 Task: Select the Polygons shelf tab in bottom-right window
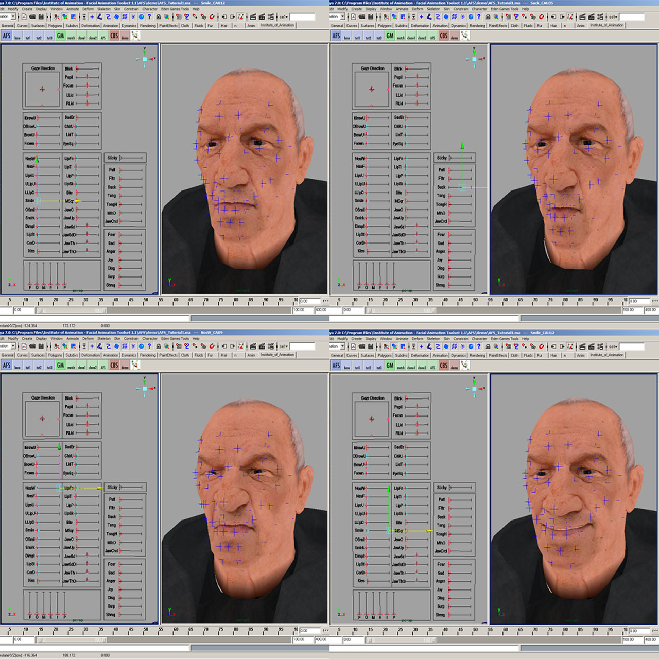pyautogui.click(x=385, y=355)
